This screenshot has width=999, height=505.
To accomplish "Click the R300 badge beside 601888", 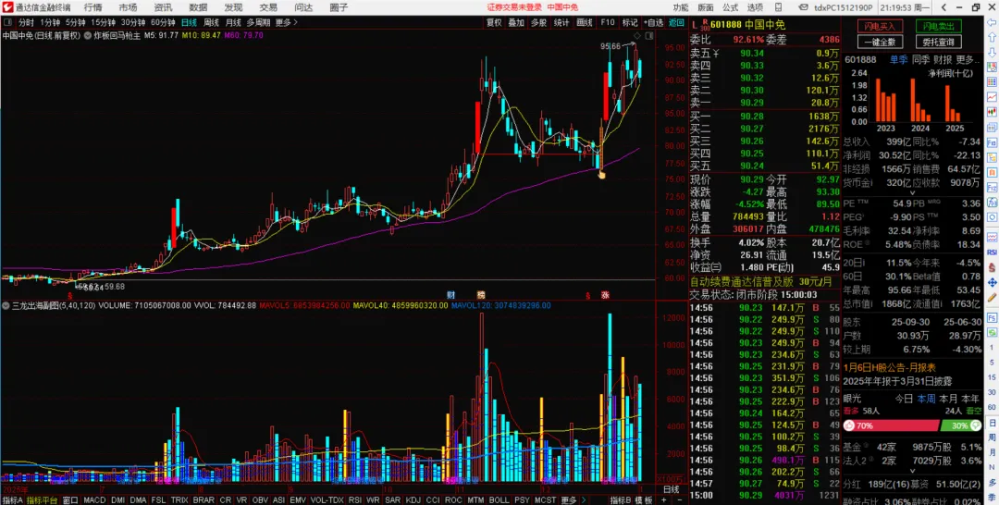I will tap(704, 26).
